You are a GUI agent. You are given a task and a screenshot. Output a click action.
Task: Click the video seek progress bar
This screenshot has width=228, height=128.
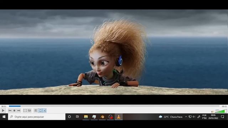click(x=114, y=106)
